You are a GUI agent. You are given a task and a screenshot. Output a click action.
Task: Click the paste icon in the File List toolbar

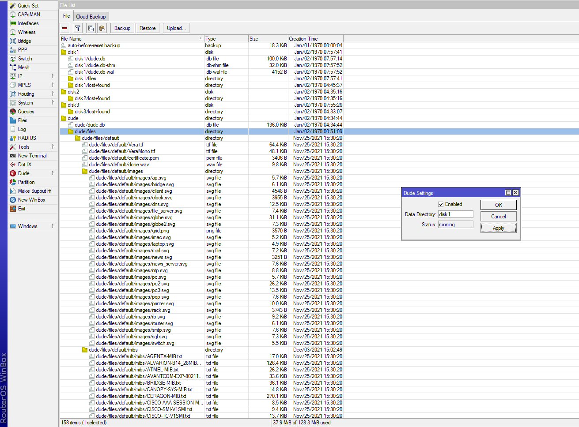point(102,28)
